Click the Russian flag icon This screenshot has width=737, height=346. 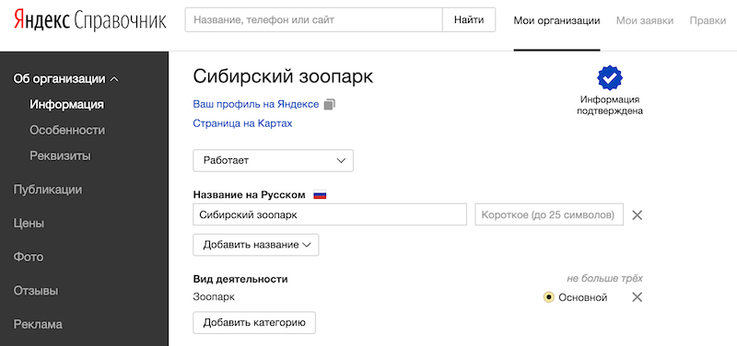click(320, 195)
